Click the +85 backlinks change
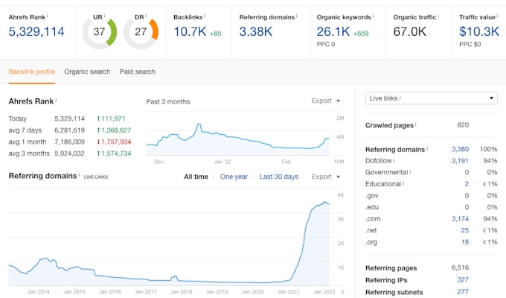 [x=216, y=34]
